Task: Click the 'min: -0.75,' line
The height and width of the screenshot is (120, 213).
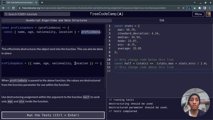Action: coord(127,45)
